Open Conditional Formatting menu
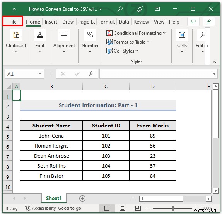The image size is (222, 214). click(x=136, y=33)
